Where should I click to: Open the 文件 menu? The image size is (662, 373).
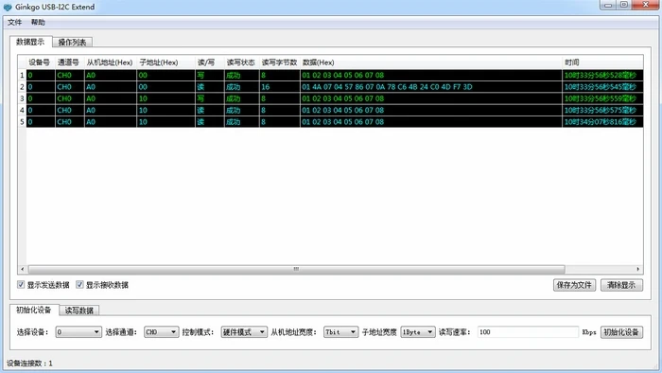point(14,22)
